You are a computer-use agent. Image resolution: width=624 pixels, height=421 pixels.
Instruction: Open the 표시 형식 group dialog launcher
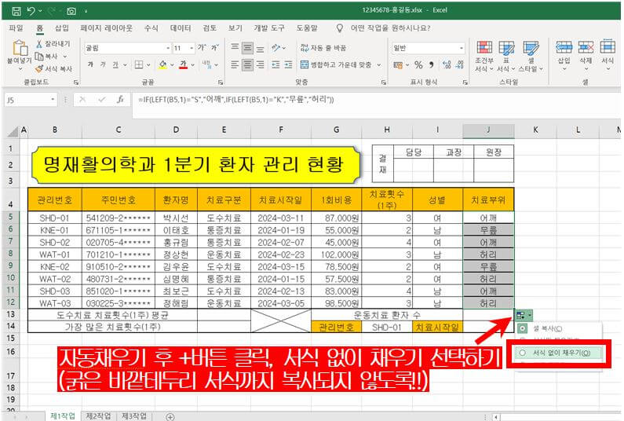[465, 82]
